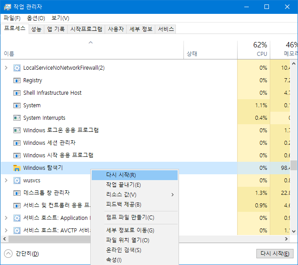Click the 1.3% CPU value of 데스크톱 창 관리자
This screenshot has height=265, width=298.
(x=261, y=193)
